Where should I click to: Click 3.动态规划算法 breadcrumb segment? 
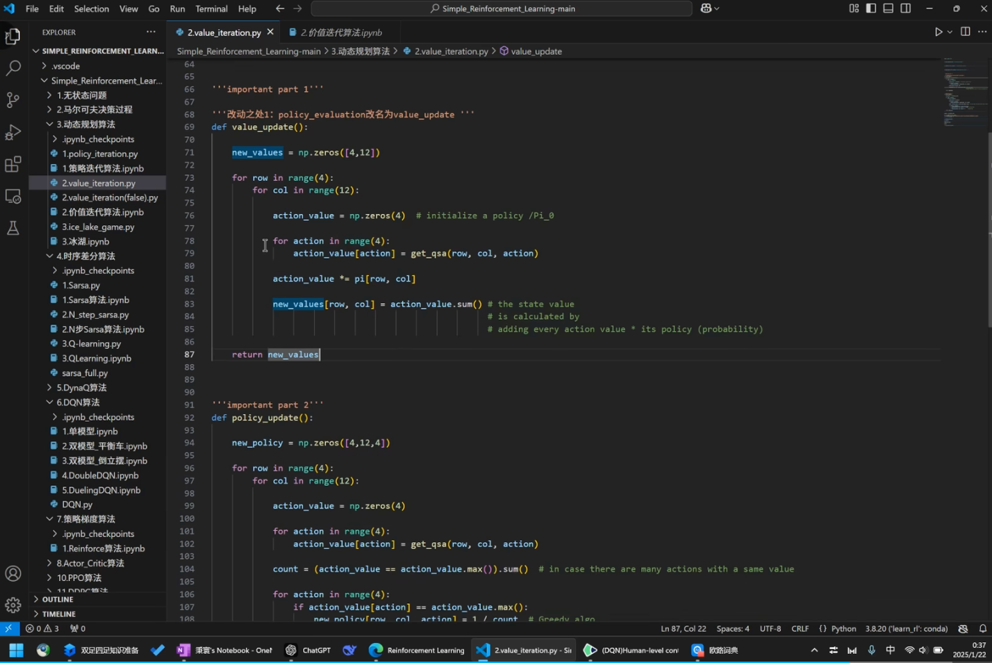point(360,51)
